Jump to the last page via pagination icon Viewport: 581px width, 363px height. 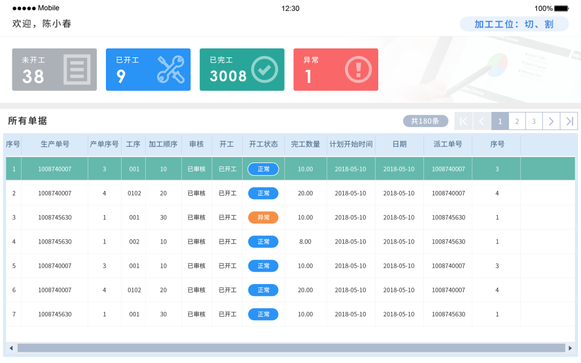point(569,121)
